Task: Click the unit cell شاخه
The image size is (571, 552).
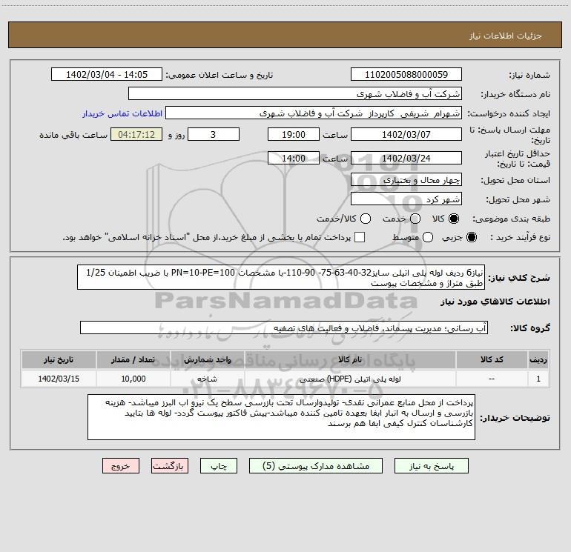Action: [207, 379]
